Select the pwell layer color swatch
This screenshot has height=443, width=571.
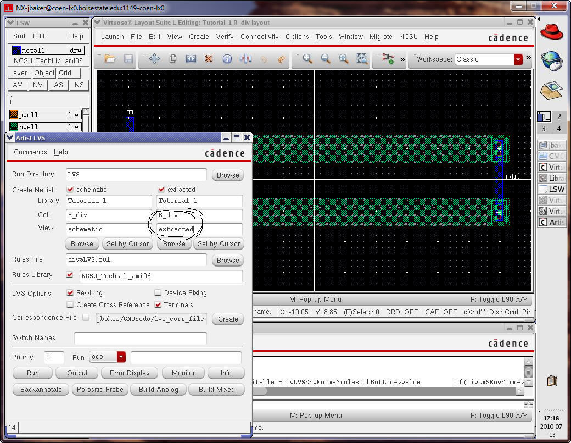(x=14, y=115)
